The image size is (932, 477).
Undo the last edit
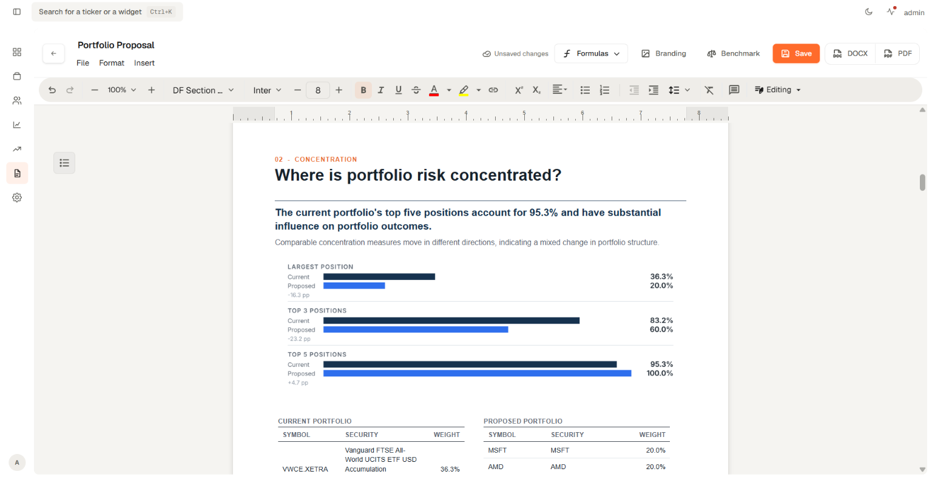pos(52,90)
